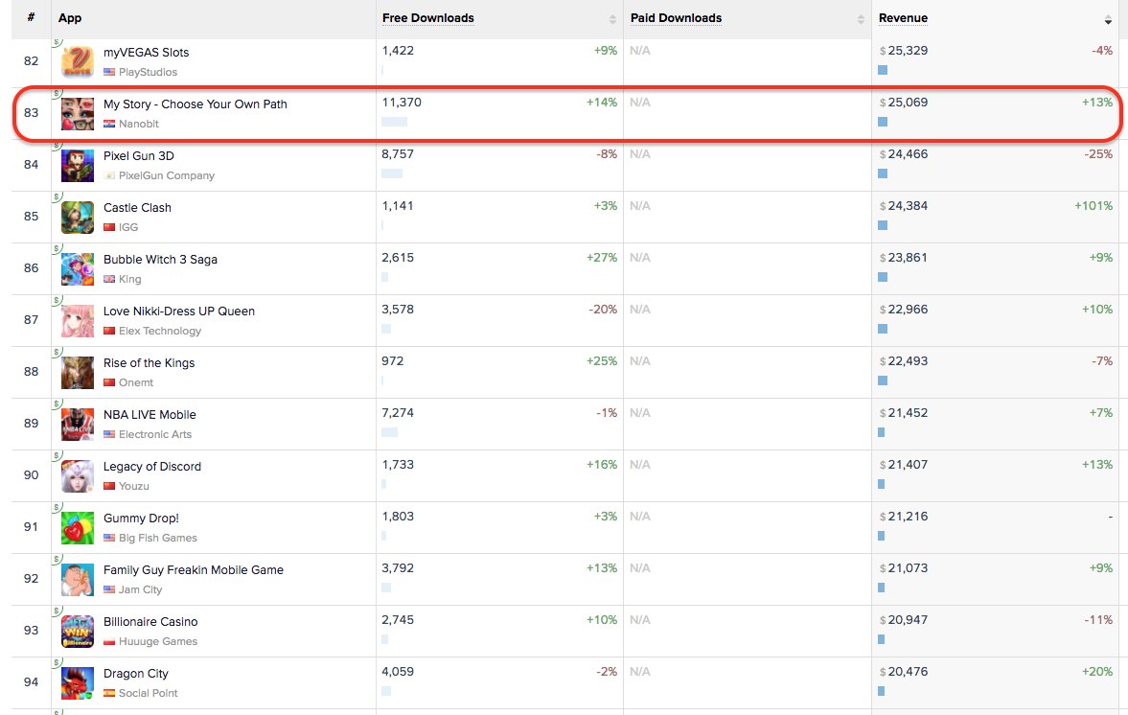
Task: Click the flag beside Youzu
Action: pos(109,486)
